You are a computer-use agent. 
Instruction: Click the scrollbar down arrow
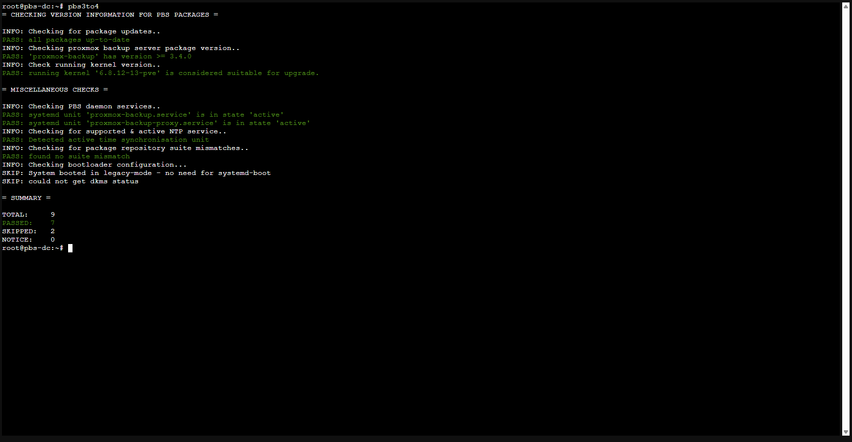(x=846, y=432)
